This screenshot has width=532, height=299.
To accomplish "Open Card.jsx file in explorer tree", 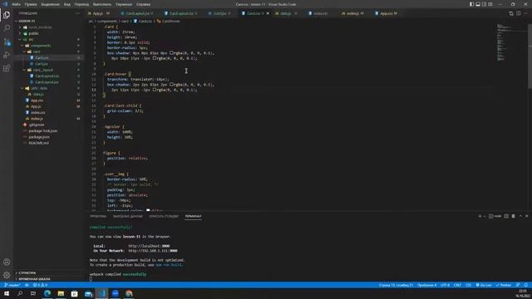I will [42, 64].
